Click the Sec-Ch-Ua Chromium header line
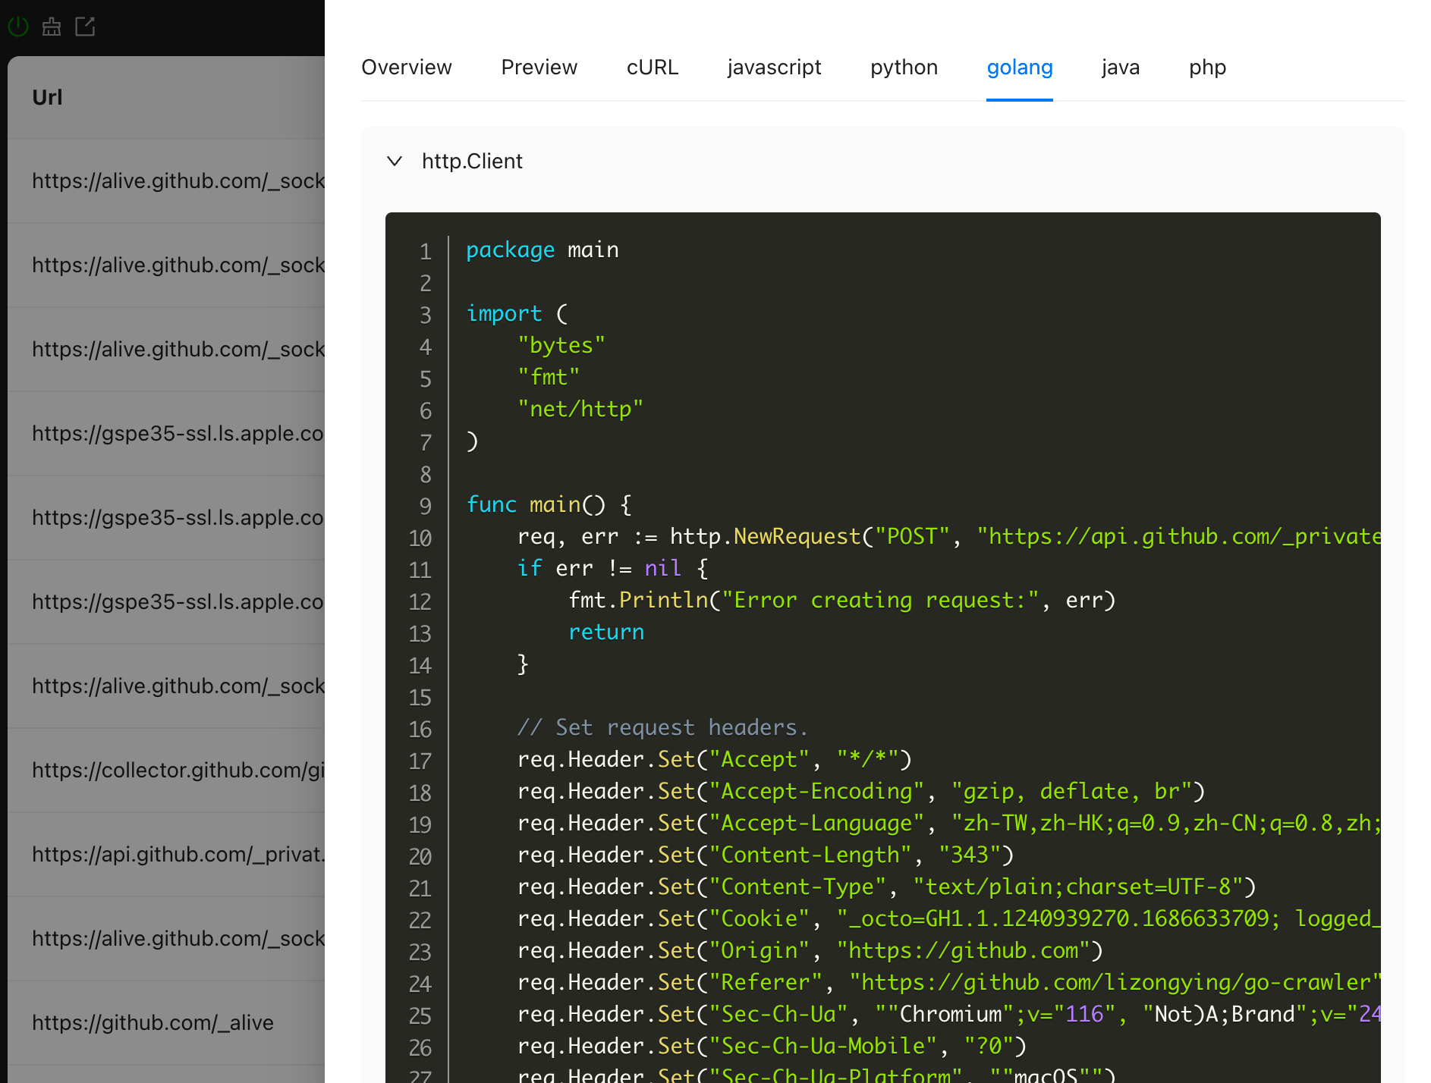1431x1083 pixels. 948,1015
